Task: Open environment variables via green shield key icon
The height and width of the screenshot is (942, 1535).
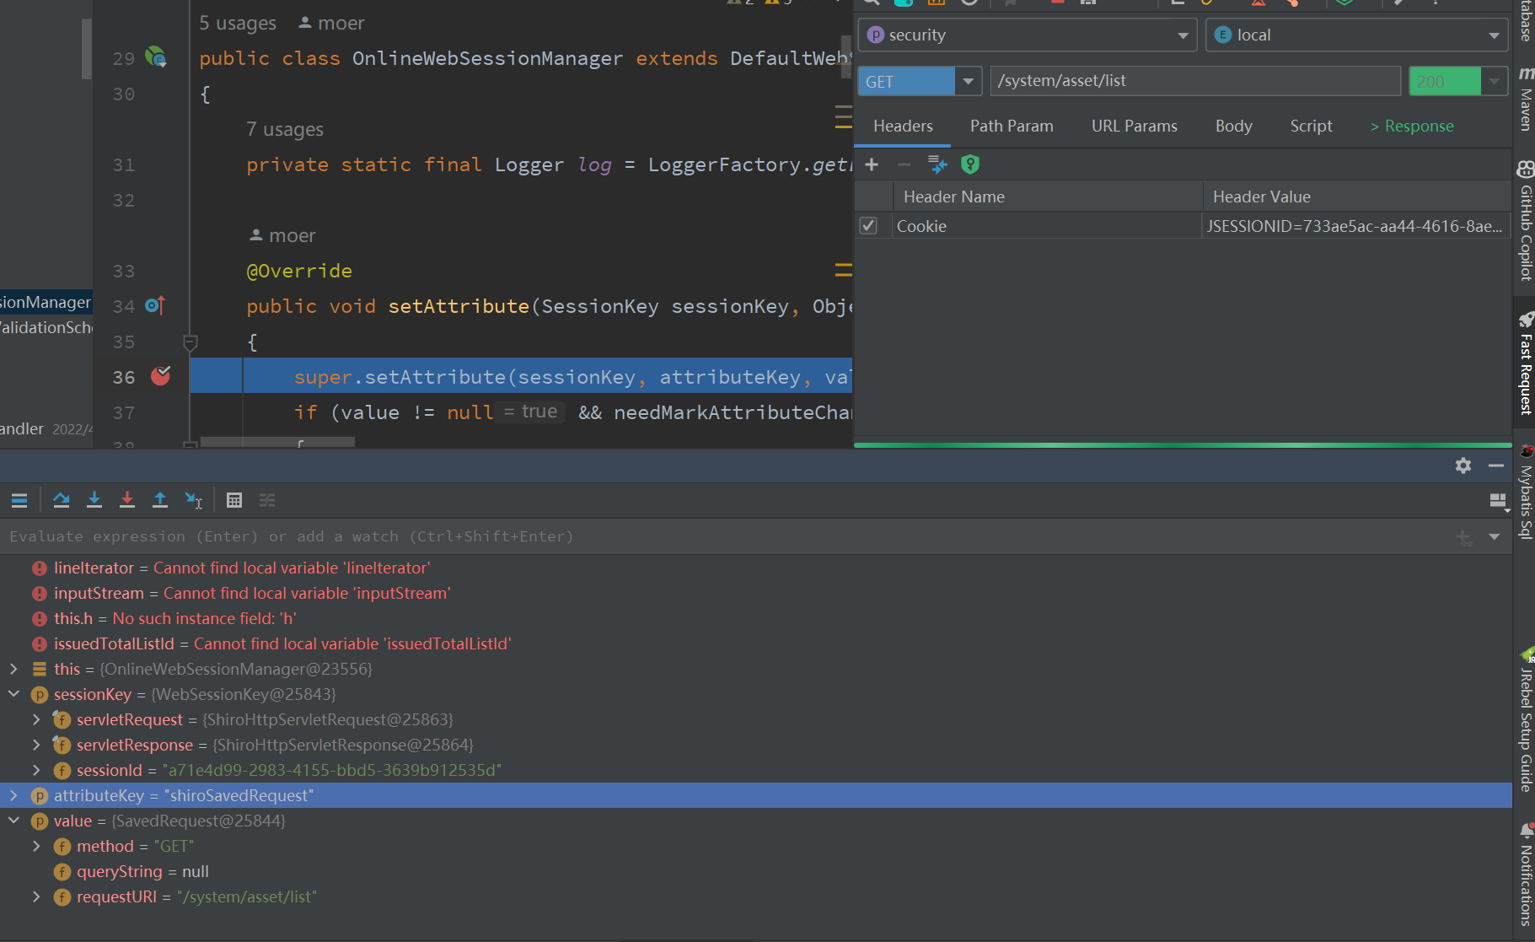Action: click(969, 164)
